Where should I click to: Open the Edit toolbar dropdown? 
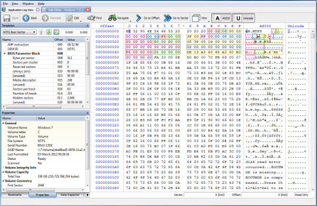(x=81, y=21)
